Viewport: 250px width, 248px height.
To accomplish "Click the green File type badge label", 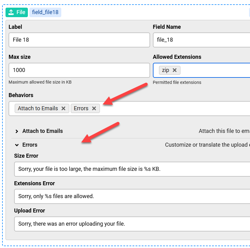I will (x=21, y=13).
